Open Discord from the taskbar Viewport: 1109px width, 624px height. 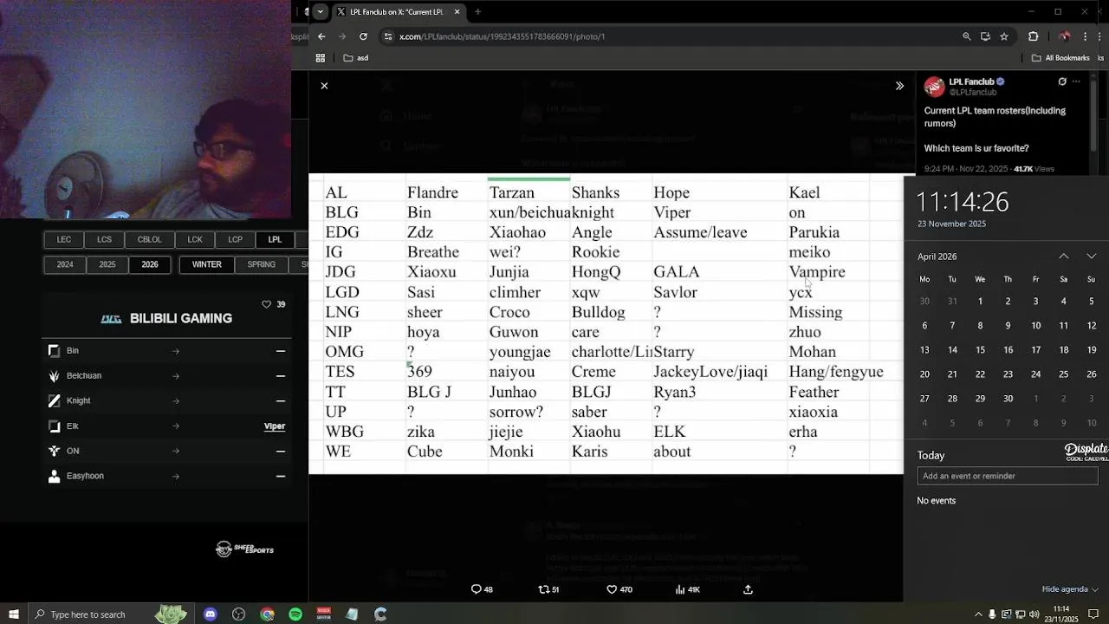click(x=210, y=614)
